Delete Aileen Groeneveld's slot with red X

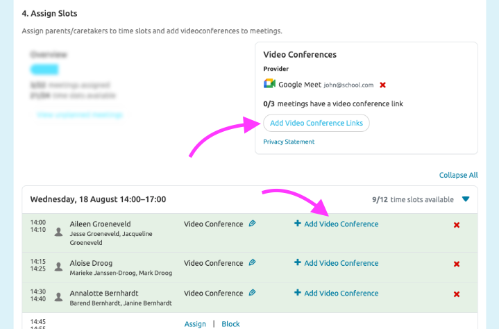pyautogui.click(x=457, y=225)
